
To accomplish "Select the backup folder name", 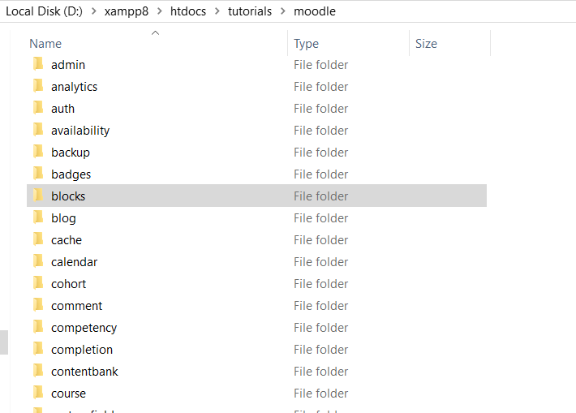I will tap(71, 153).
